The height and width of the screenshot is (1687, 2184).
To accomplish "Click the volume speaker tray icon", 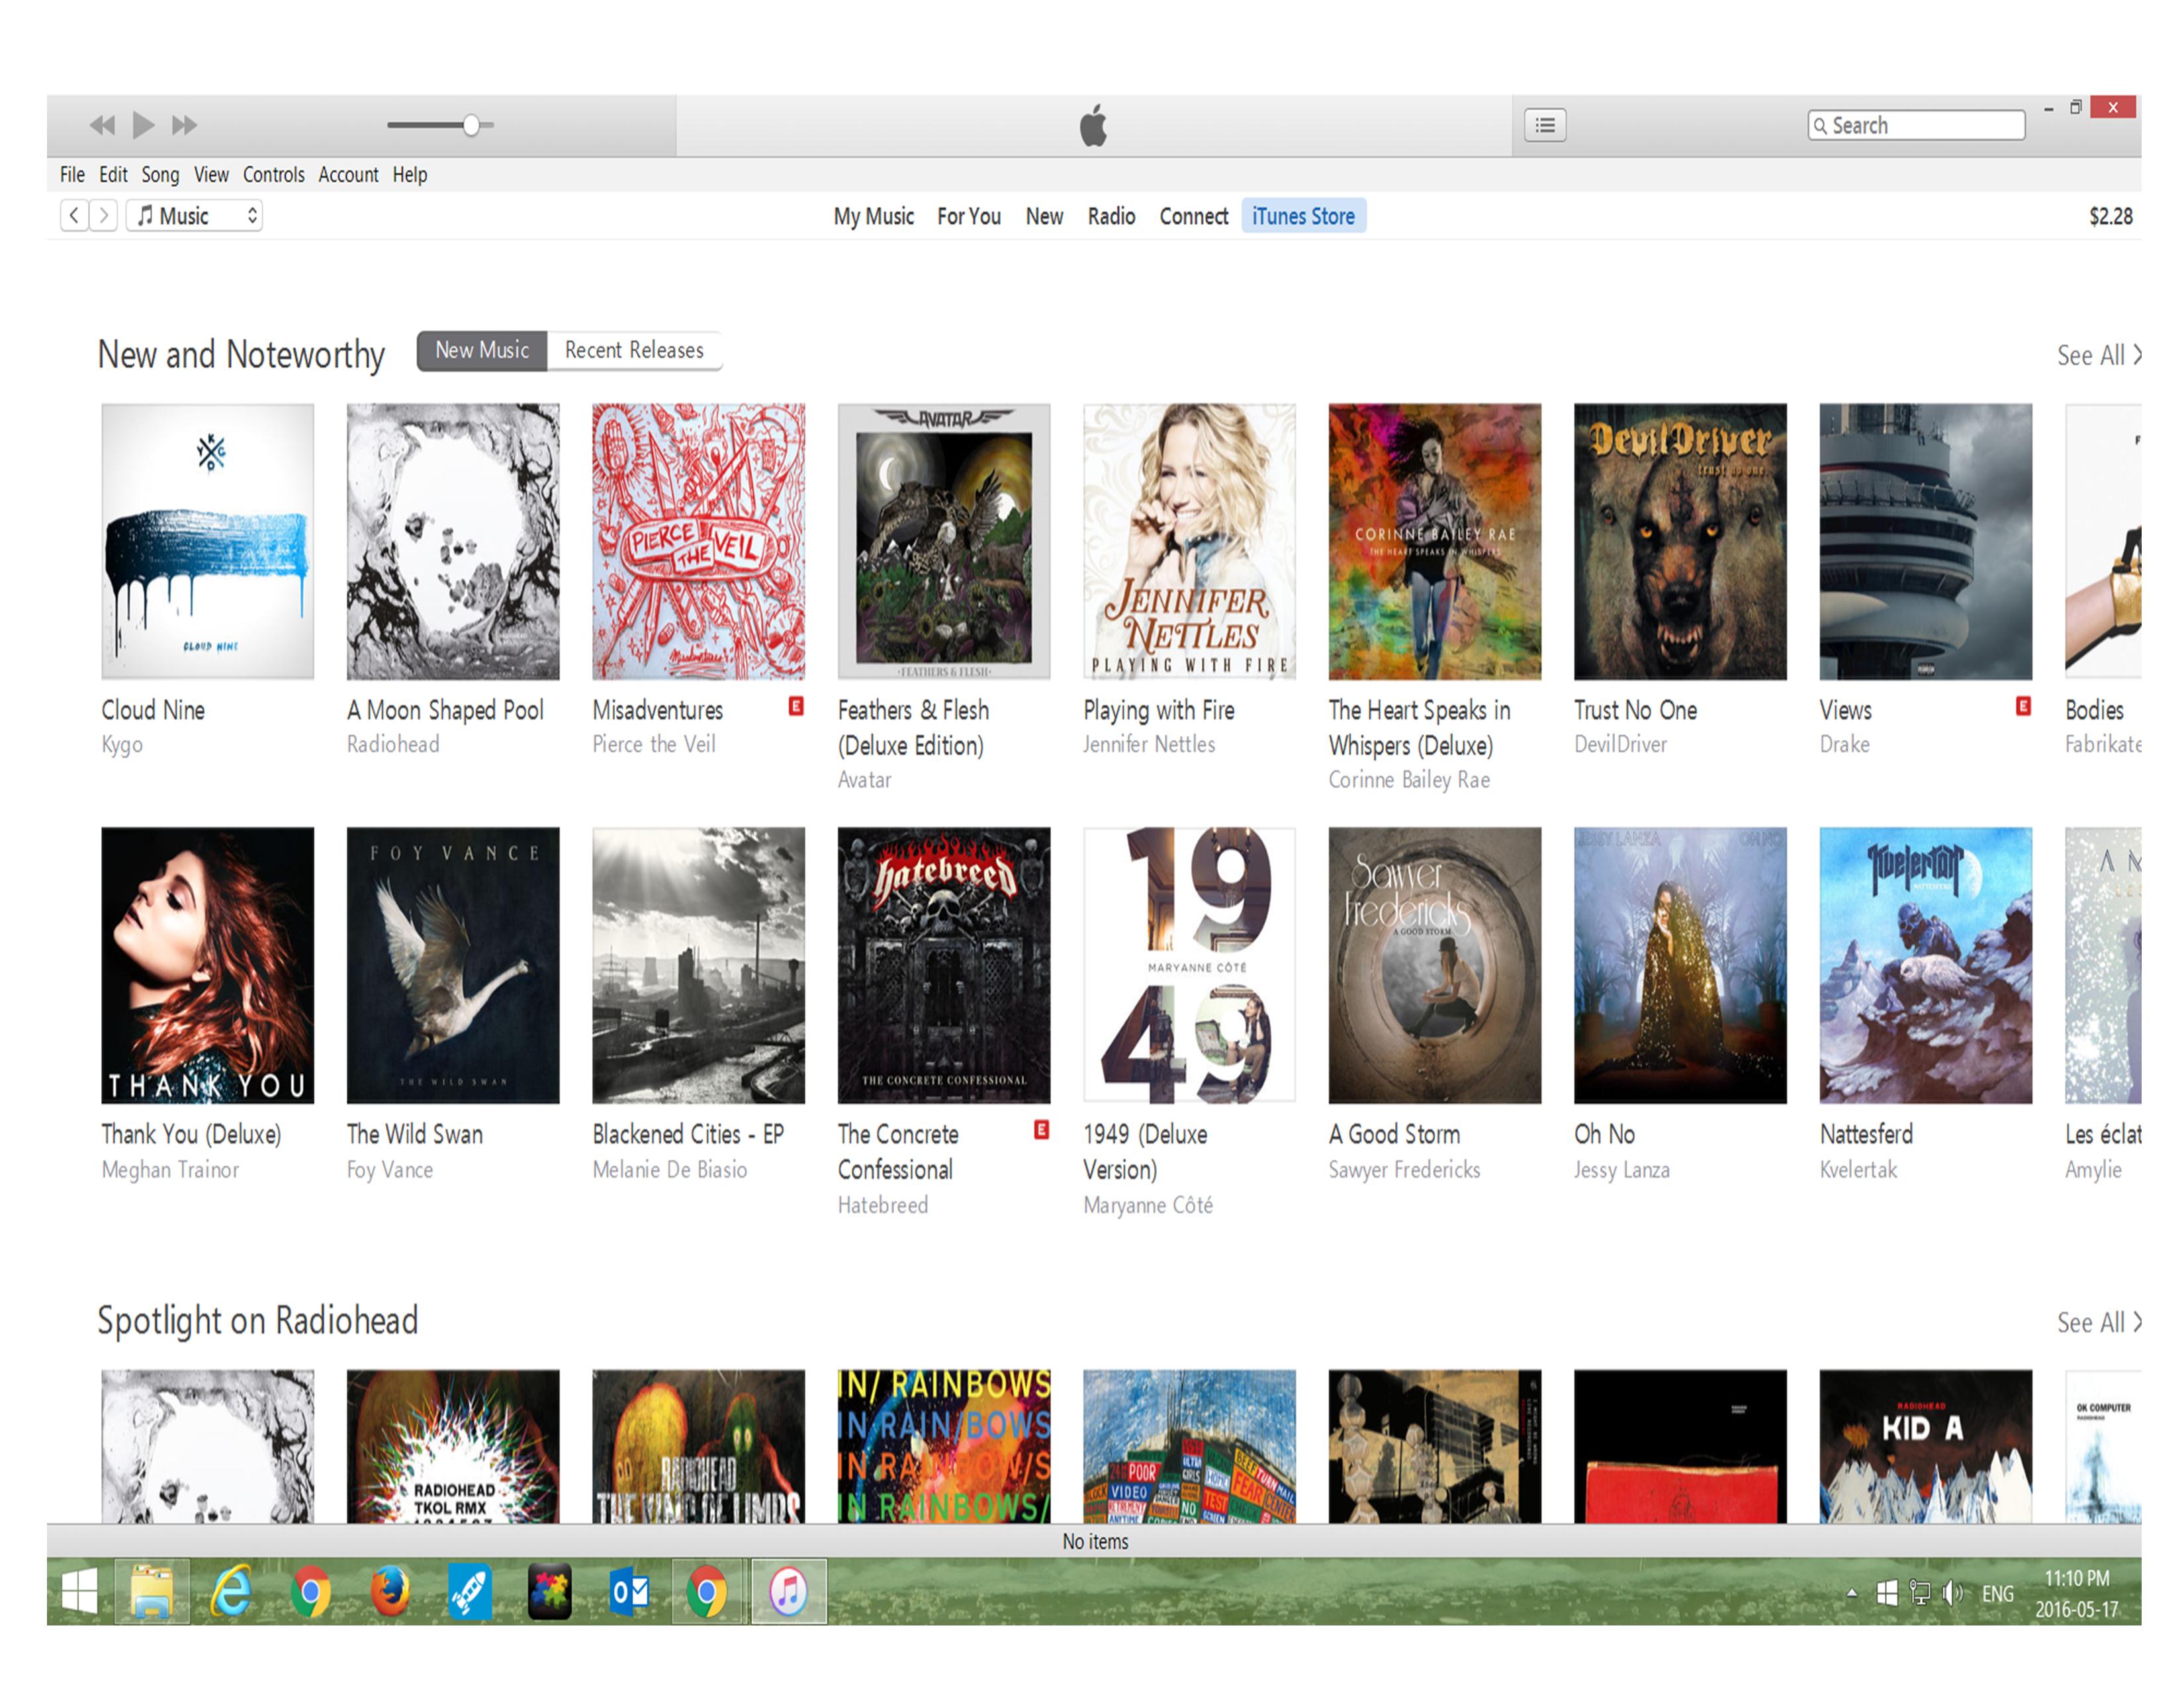I will coord(1951,1593).
